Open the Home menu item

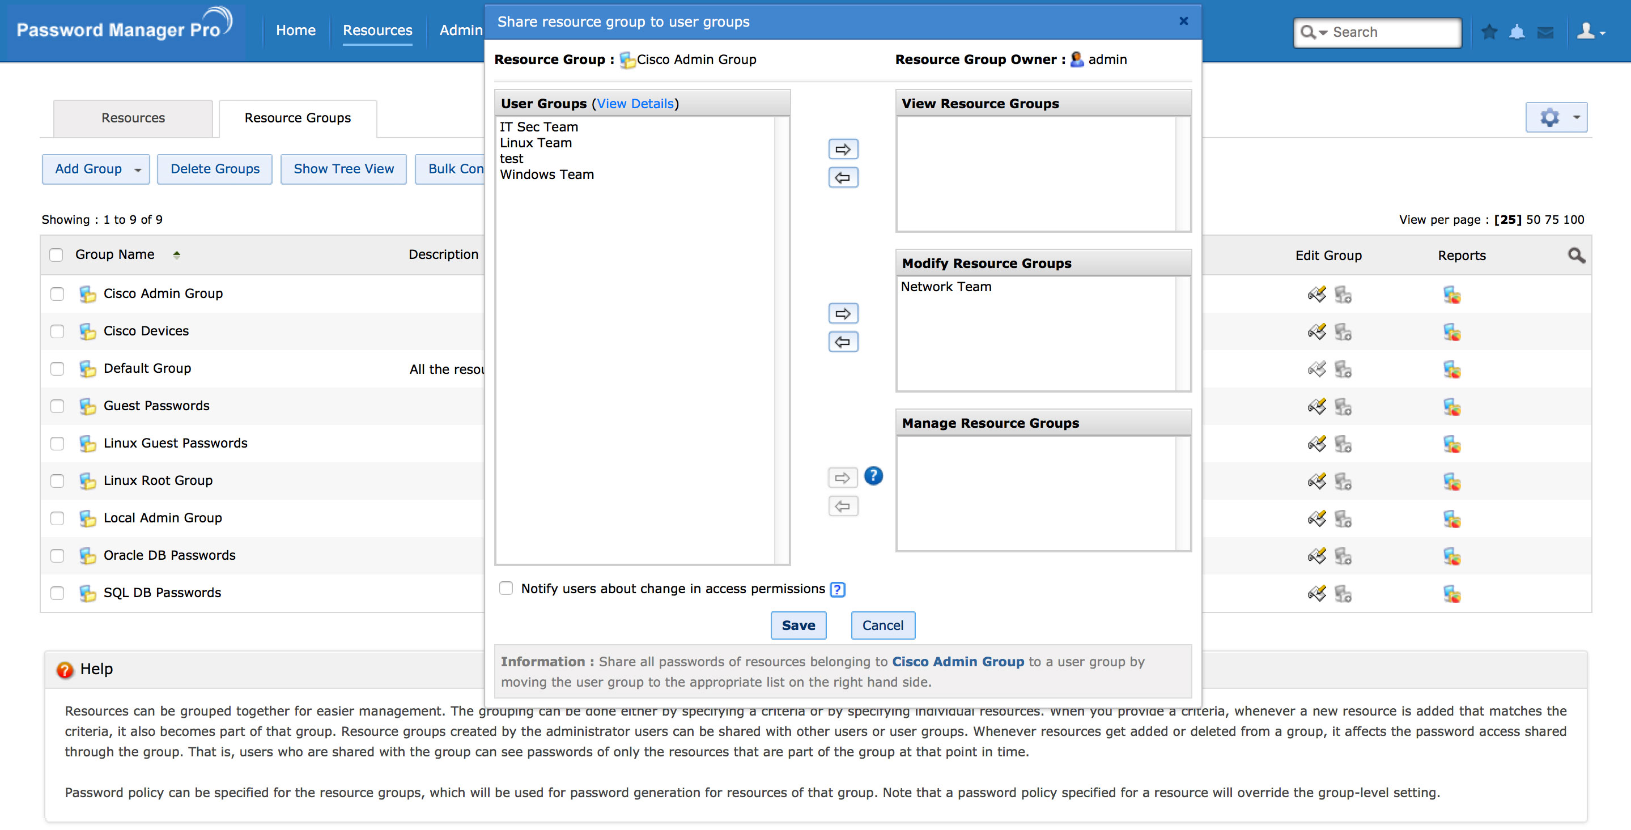coord(296,31)
